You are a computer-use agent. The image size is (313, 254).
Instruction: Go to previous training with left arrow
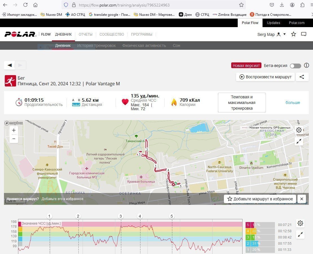click(10, 65)
